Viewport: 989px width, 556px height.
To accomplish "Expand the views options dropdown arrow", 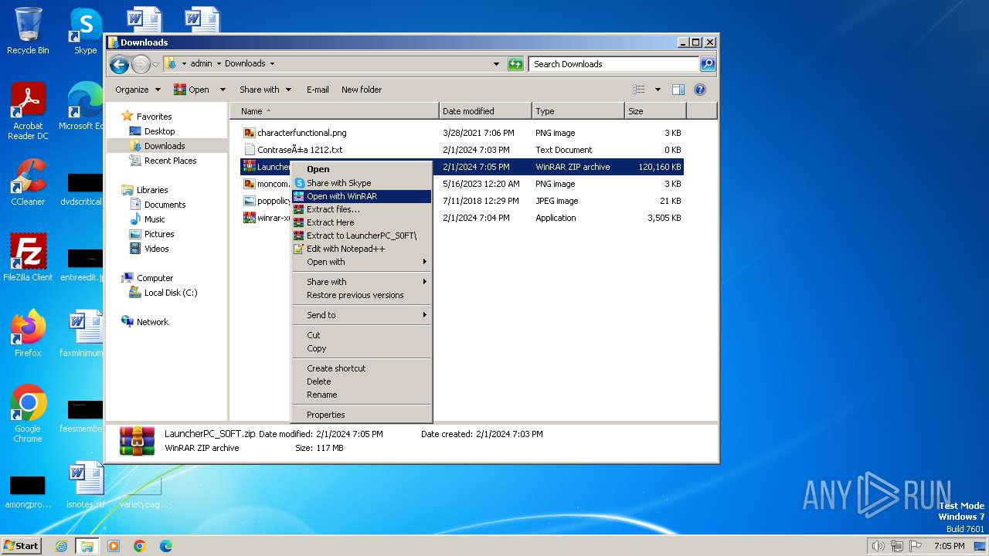I will coord(658,90).
